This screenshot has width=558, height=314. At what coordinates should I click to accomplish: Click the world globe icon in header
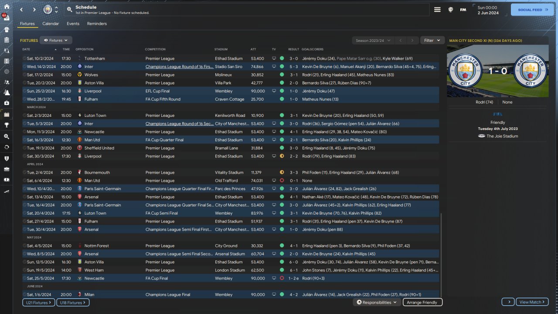pos(451,10)
